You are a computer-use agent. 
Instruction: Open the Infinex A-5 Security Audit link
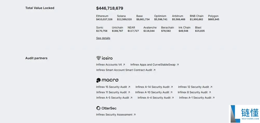pyautogui.click(x=113, y=98)
